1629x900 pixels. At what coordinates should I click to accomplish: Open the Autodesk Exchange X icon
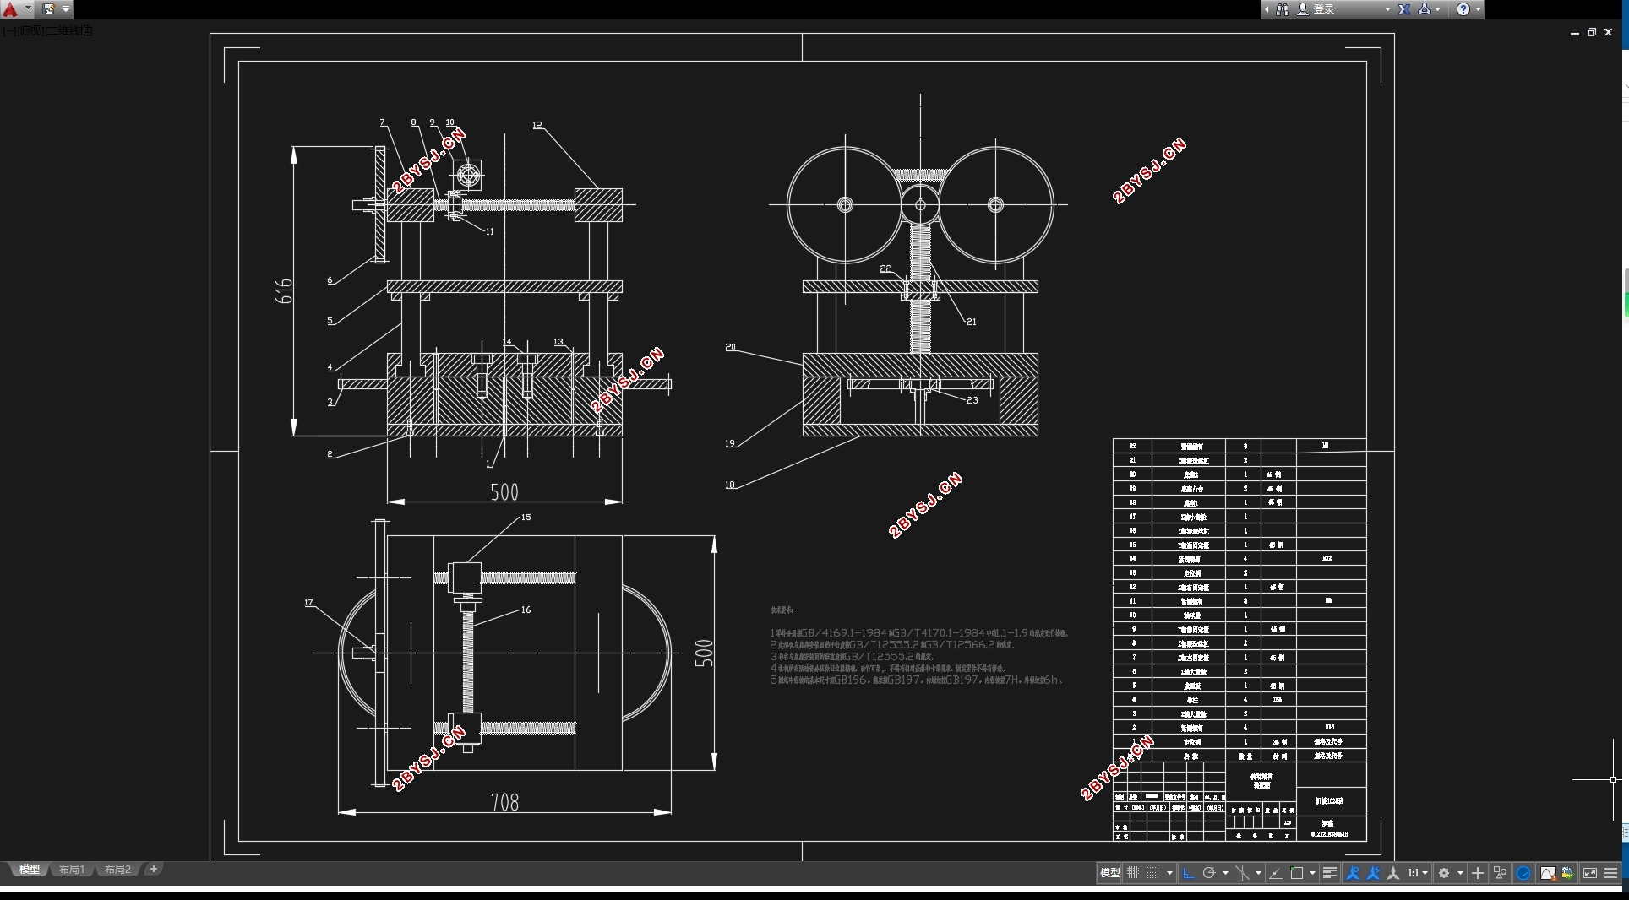coord(1403,9)
